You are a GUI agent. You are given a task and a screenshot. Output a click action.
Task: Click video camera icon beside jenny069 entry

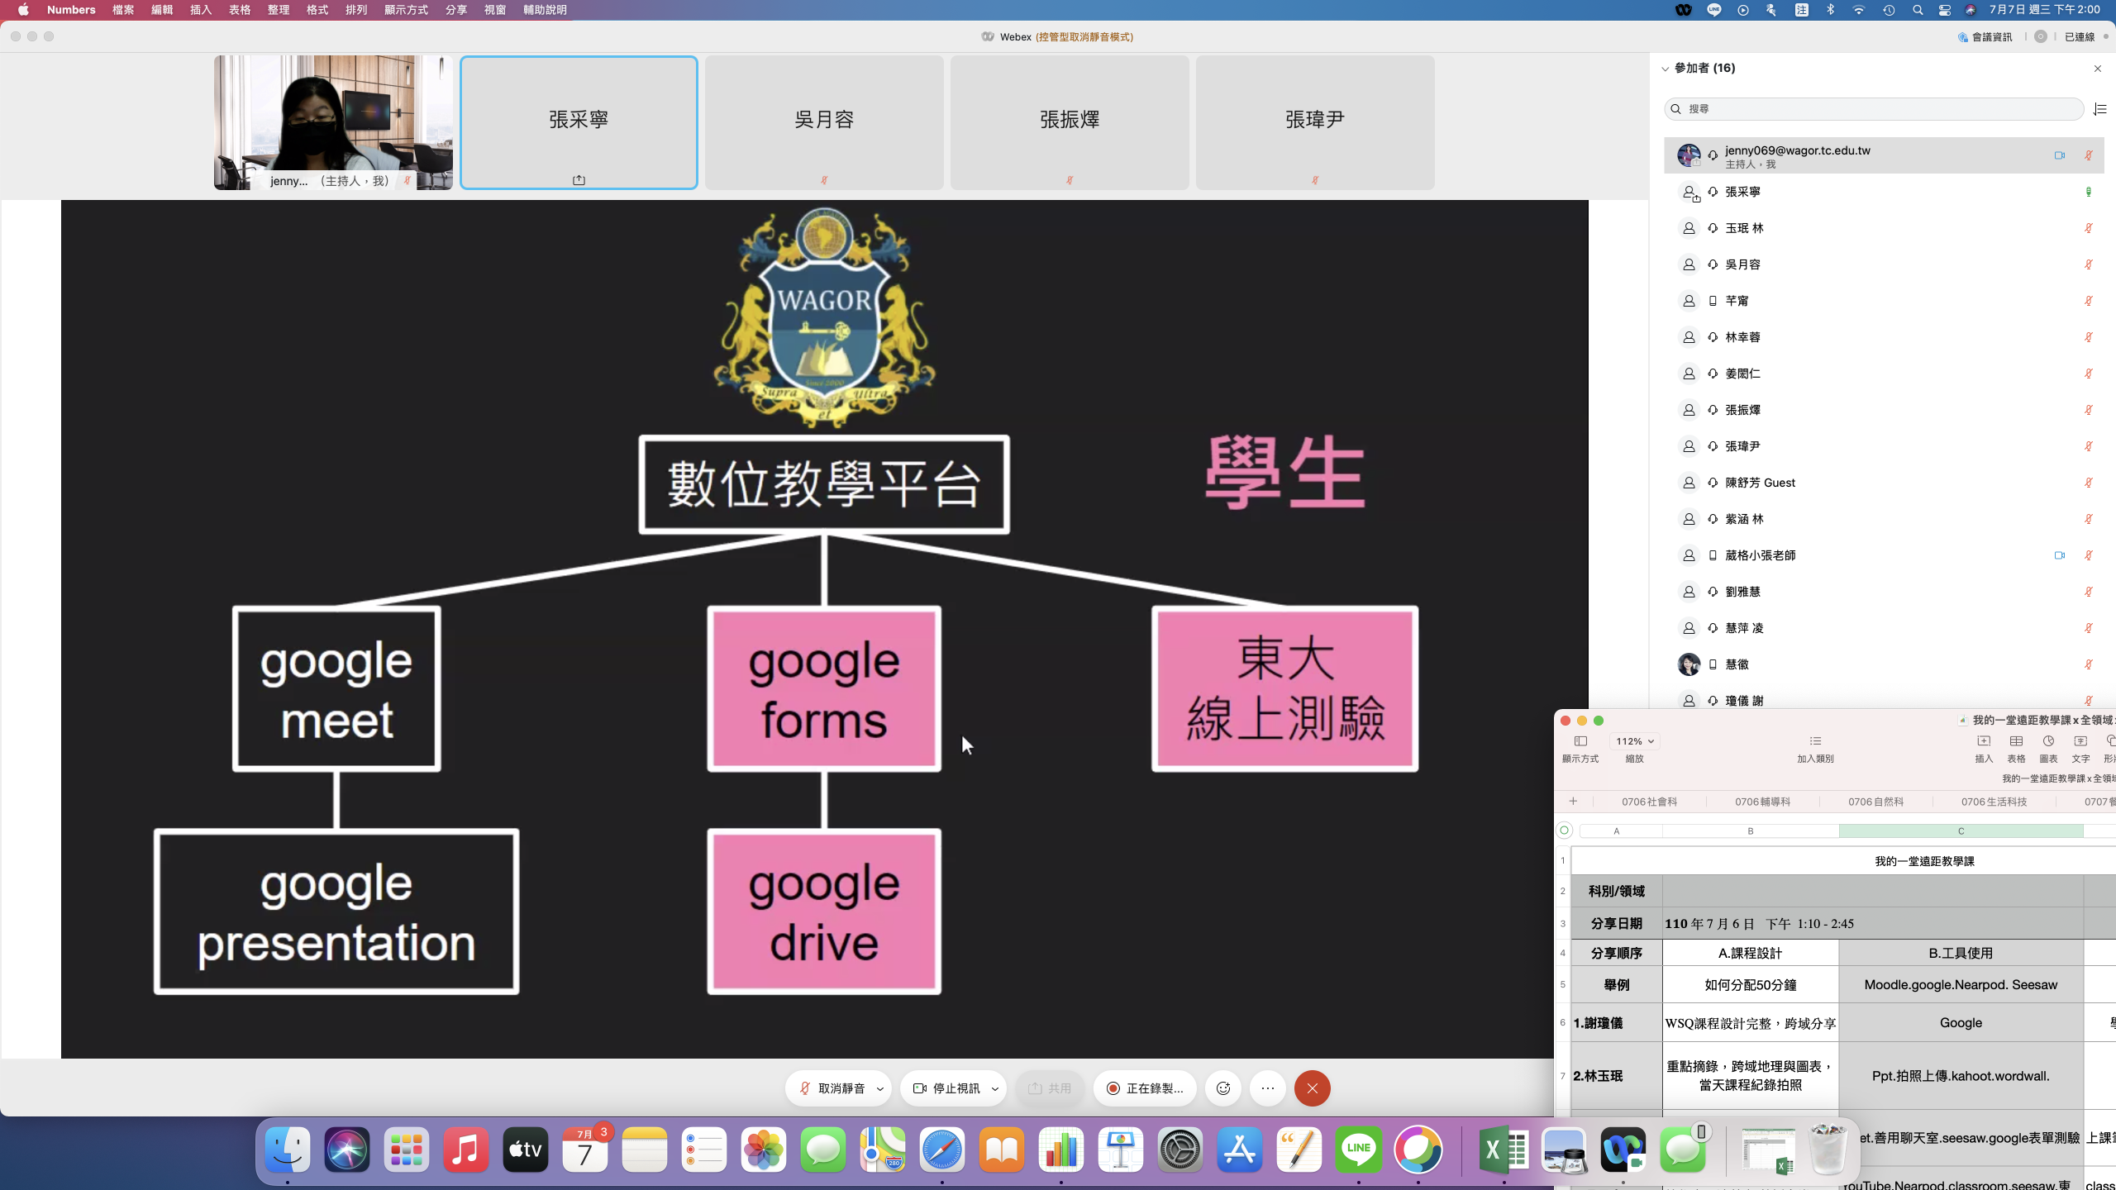(2059, 155)
